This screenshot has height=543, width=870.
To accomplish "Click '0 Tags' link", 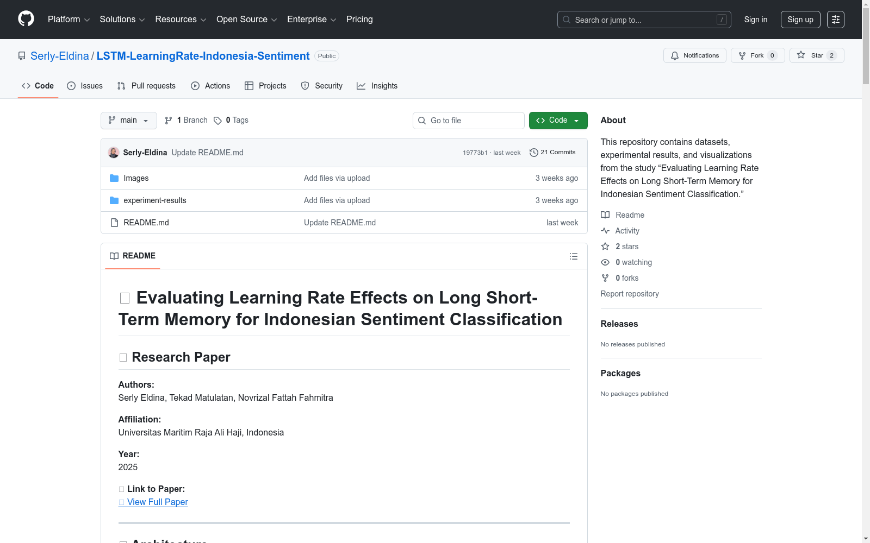I will (x=231, y=121).
